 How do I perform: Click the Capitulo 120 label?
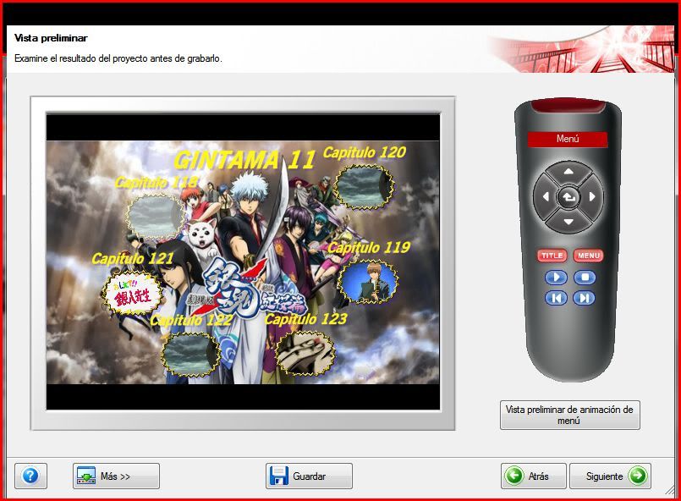[365, 152]
